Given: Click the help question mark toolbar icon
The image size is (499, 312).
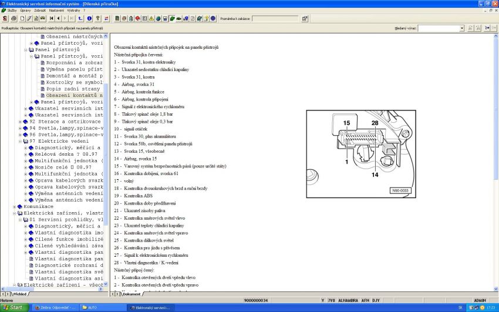Looking at the screenshot, I should [97, 18].
